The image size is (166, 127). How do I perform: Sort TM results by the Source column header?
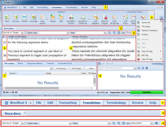pyautogui.click(x=27, y=73)
